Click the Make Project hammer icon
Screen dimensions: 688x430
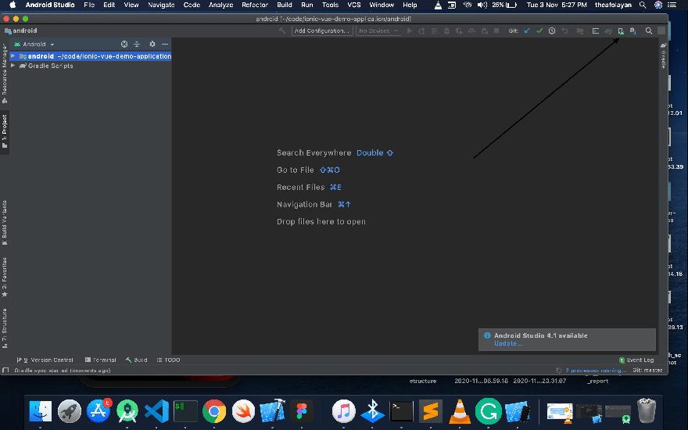(282, 30)
